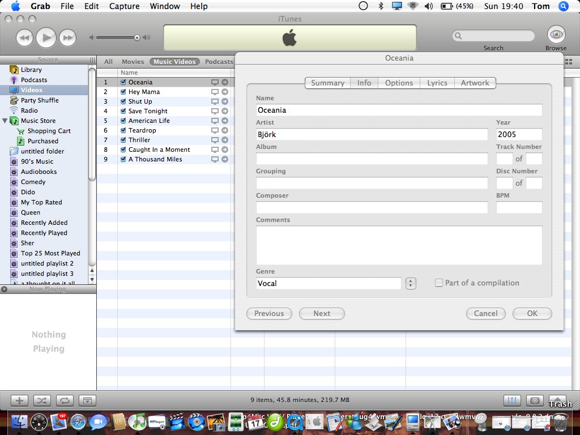The image size is (580, 435).
Task: Uncheck the Oceania track checkbox
Action: 123,82
